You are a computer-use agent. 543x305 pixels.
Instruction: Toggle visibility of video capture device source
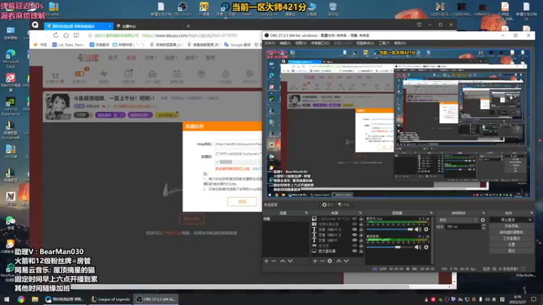(354, 224)
